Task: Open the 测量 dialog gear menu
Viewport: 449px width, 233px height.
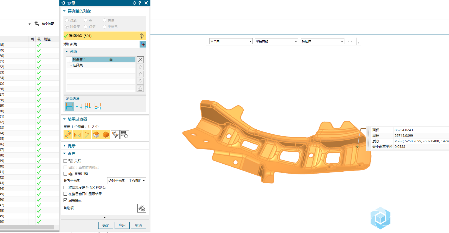Action: pos(63,3)
